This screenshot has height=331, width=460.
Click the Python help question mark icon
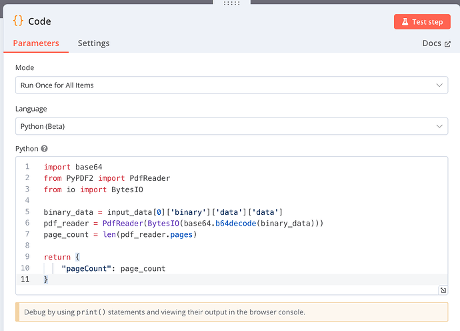[x=44, y=149]
